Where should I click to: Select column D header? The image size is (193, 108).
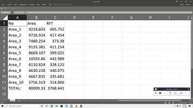(x=74, y=17)
